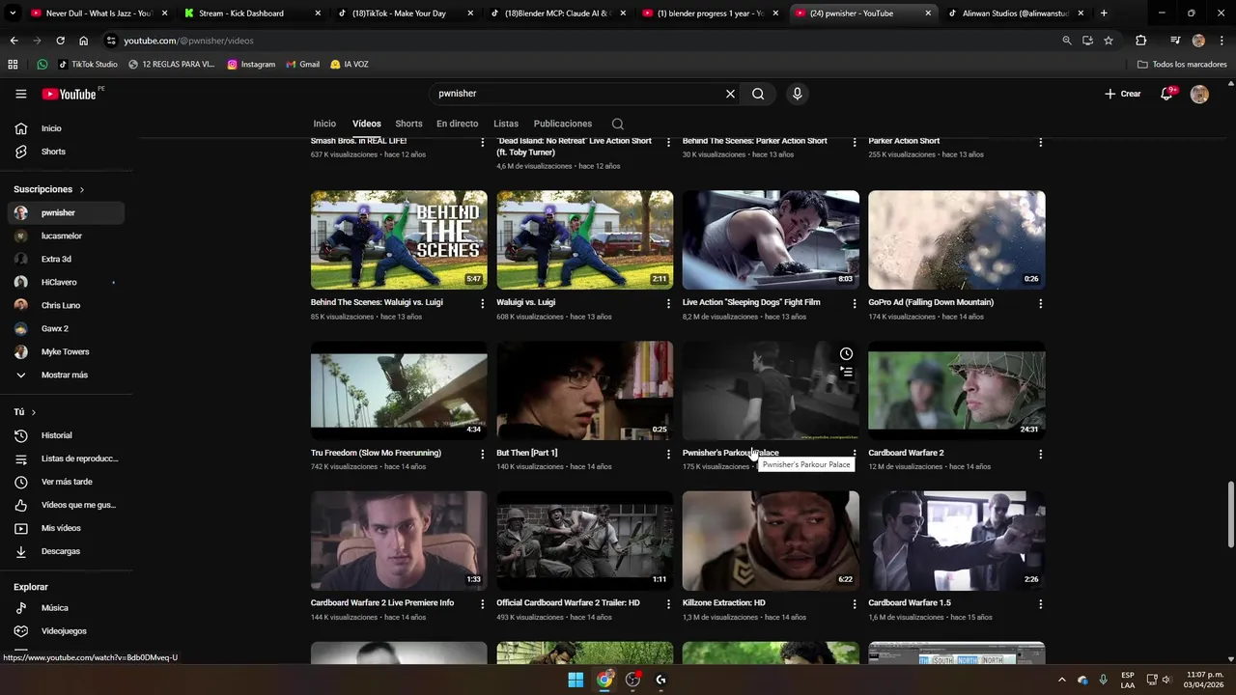Switch to the Shorts channel tab

(408, 124)
